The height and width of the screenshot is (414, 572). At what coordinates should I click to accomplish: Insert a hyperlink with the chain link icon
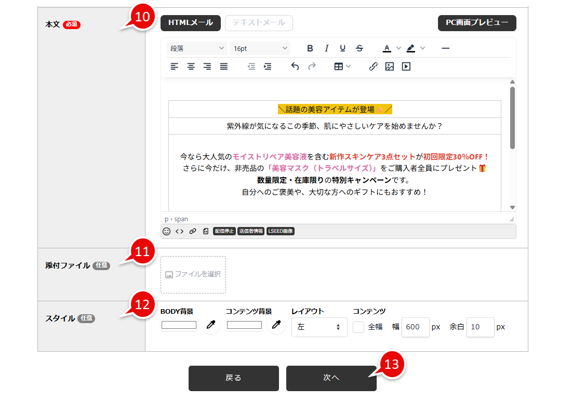(x=373, y=66)
